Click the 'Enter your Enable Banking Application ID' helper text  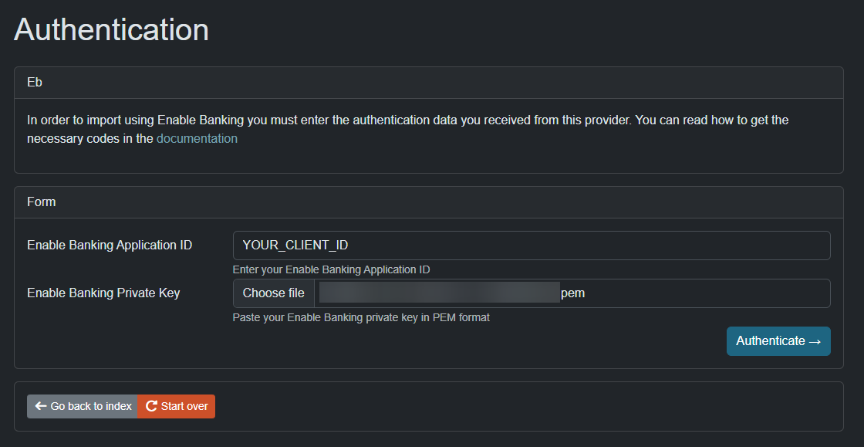332,269
